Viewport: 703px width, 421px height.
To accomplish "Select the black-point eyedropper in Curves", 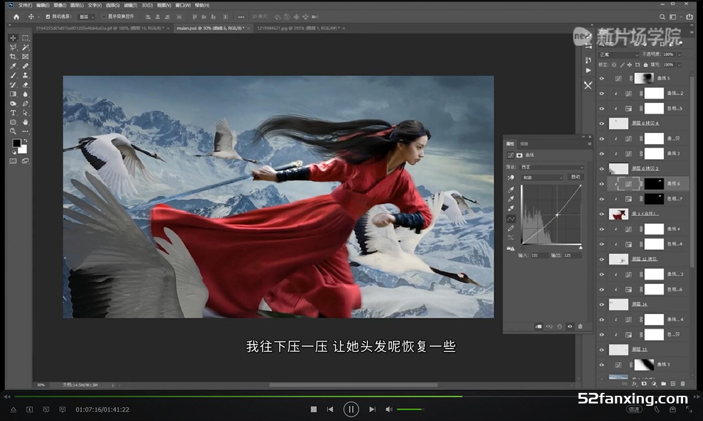I will click(x=510, y=190).
